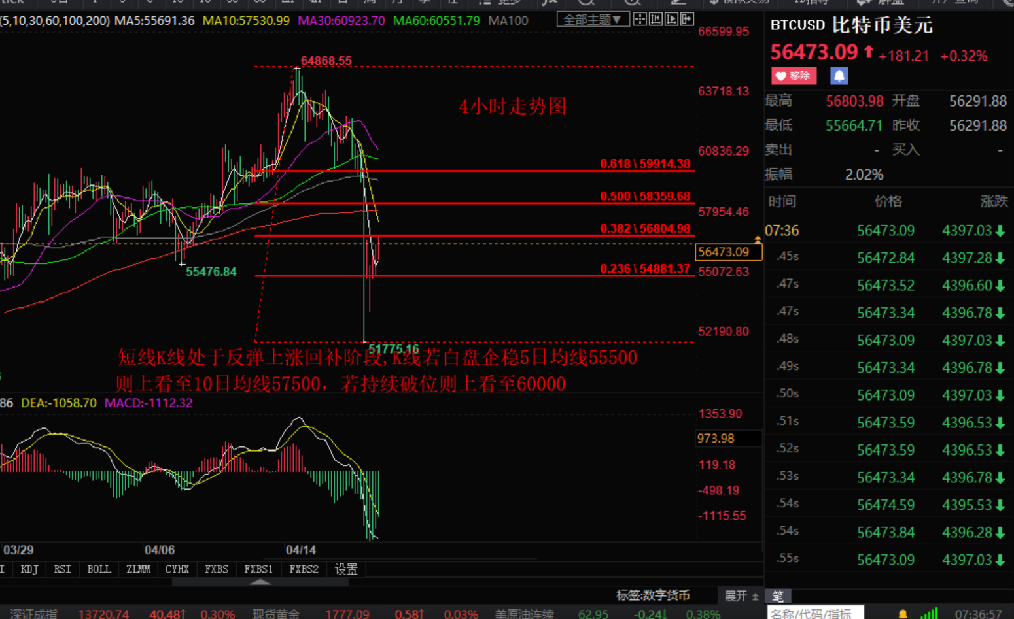Click the 振幅 value 2.02%
This screenshot has height=619, width=1014.
[864, 175]
